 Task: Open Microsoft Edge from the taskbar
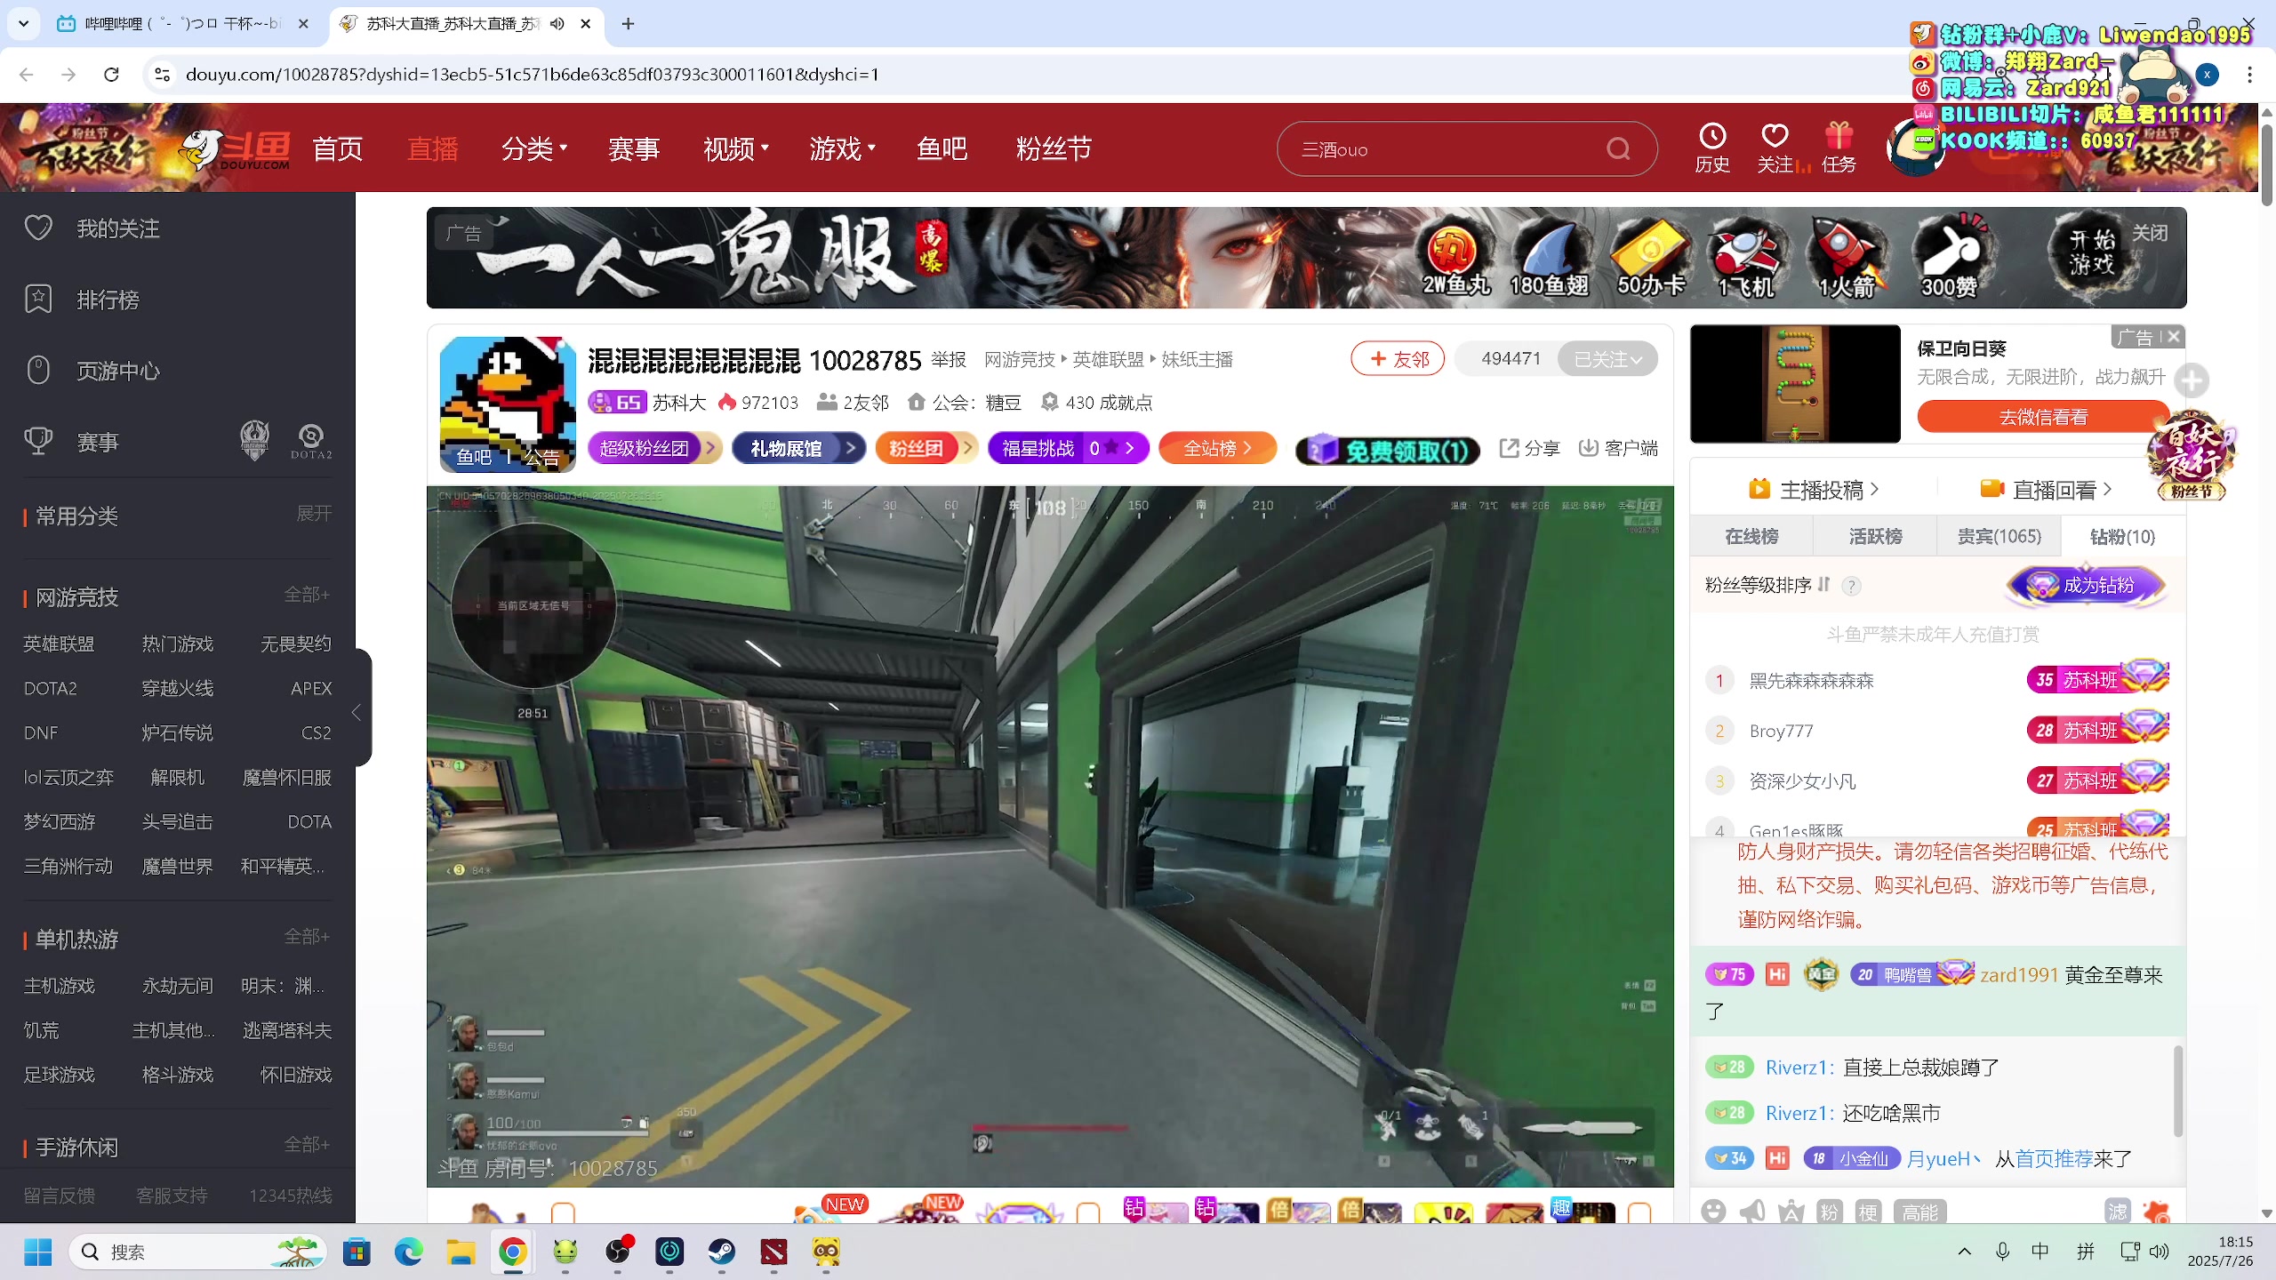tap(408, 1252)
